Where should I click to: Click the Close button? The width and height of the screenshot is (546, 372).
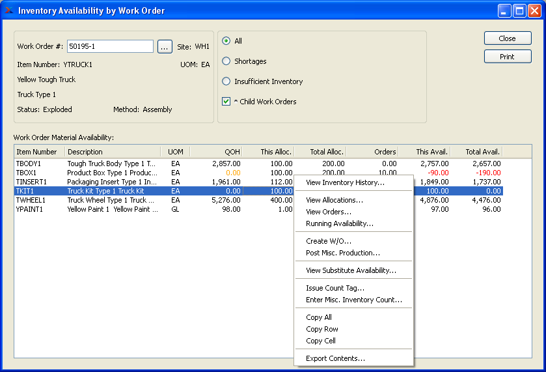point(507,38)
